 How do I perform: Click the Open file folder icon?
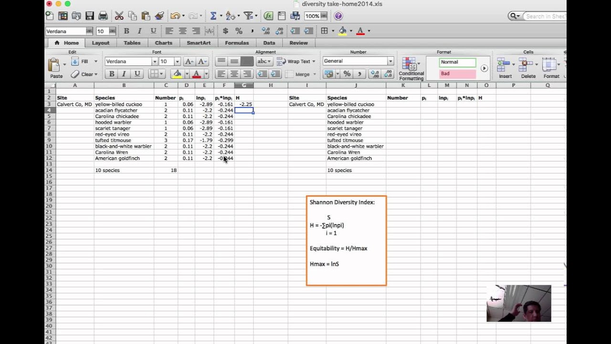76,16
